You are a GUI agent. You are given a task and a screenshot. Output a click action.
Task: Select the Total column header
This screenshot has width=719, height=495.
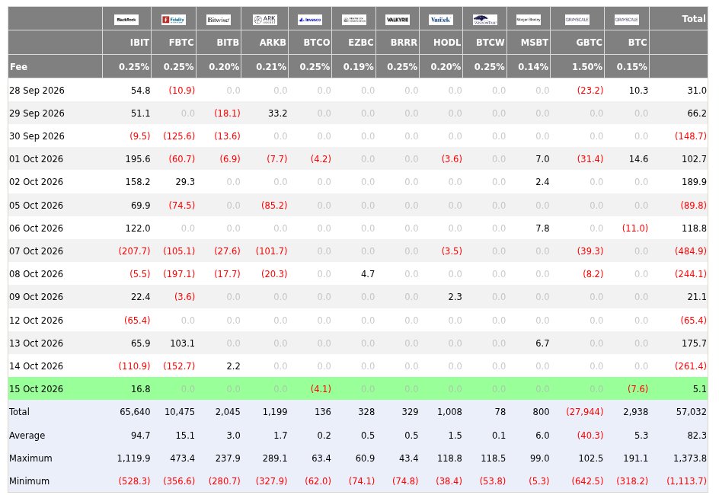pos(693,19)
